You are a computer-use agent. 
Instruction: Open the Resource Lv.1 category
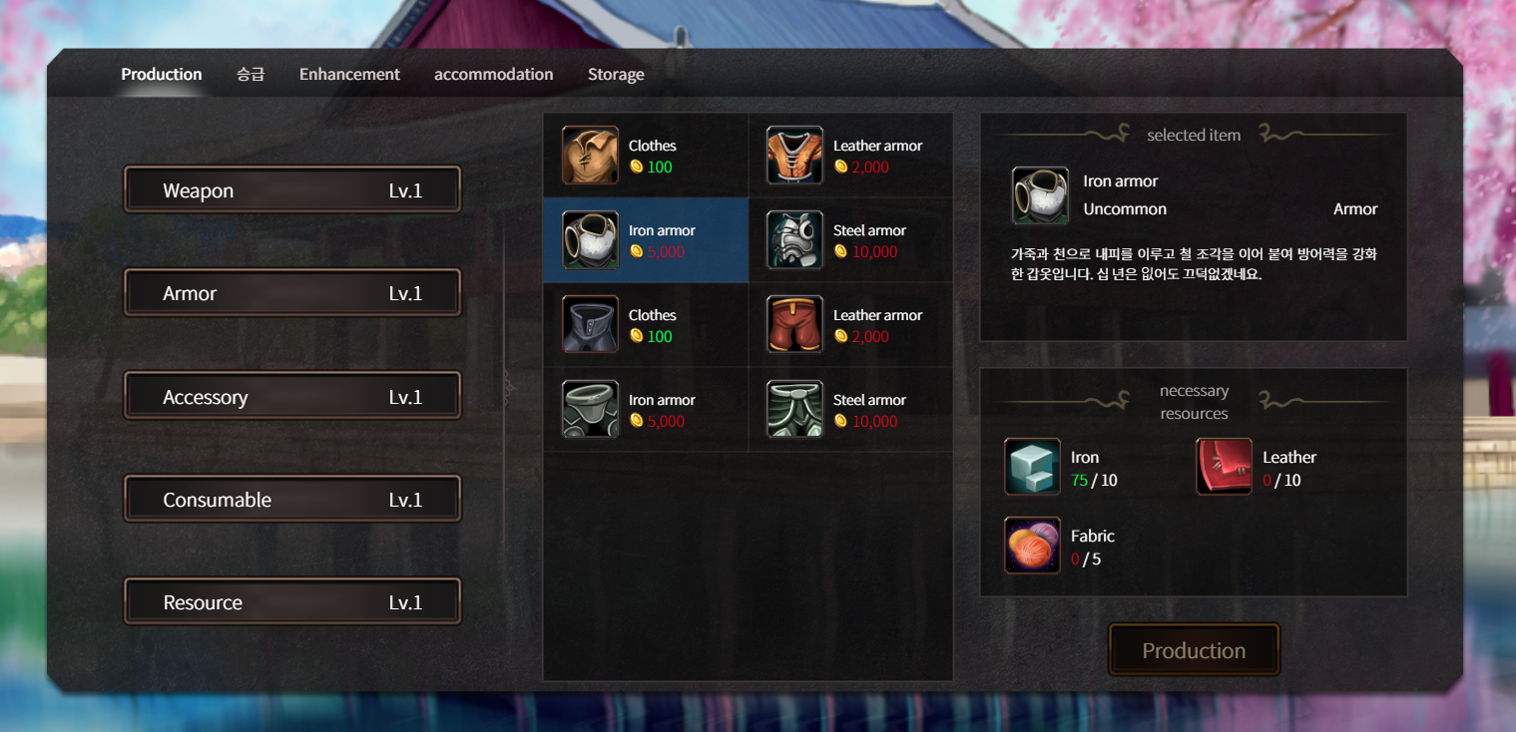tap(292, 601)
